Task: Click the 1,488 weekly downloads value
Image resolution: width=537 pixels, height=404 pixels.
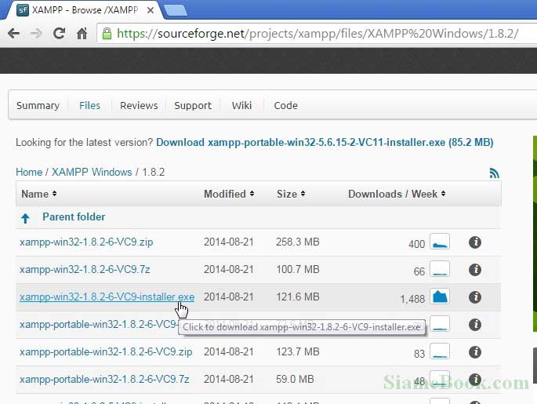Action: point(412,299)
